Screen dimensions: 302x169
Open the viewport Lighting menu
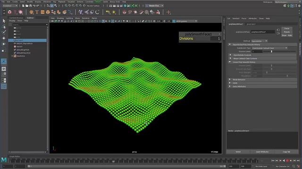[69, 18]
